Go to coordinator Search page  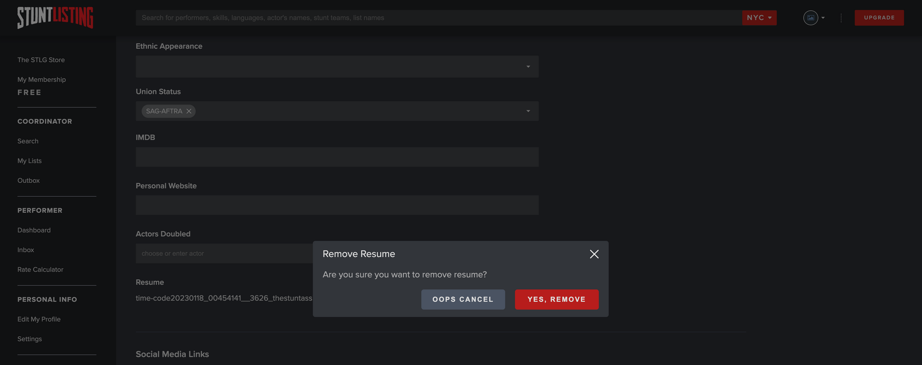point(28,141)
